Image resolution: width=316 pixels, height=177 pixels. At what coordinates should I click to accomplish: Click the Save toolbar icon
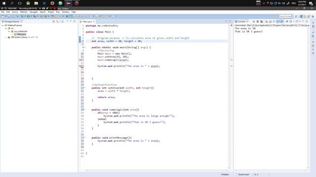tap(9, 16)
